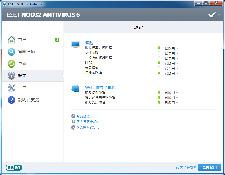Click the ESET logo at bottom left

(x=14, y=167)
